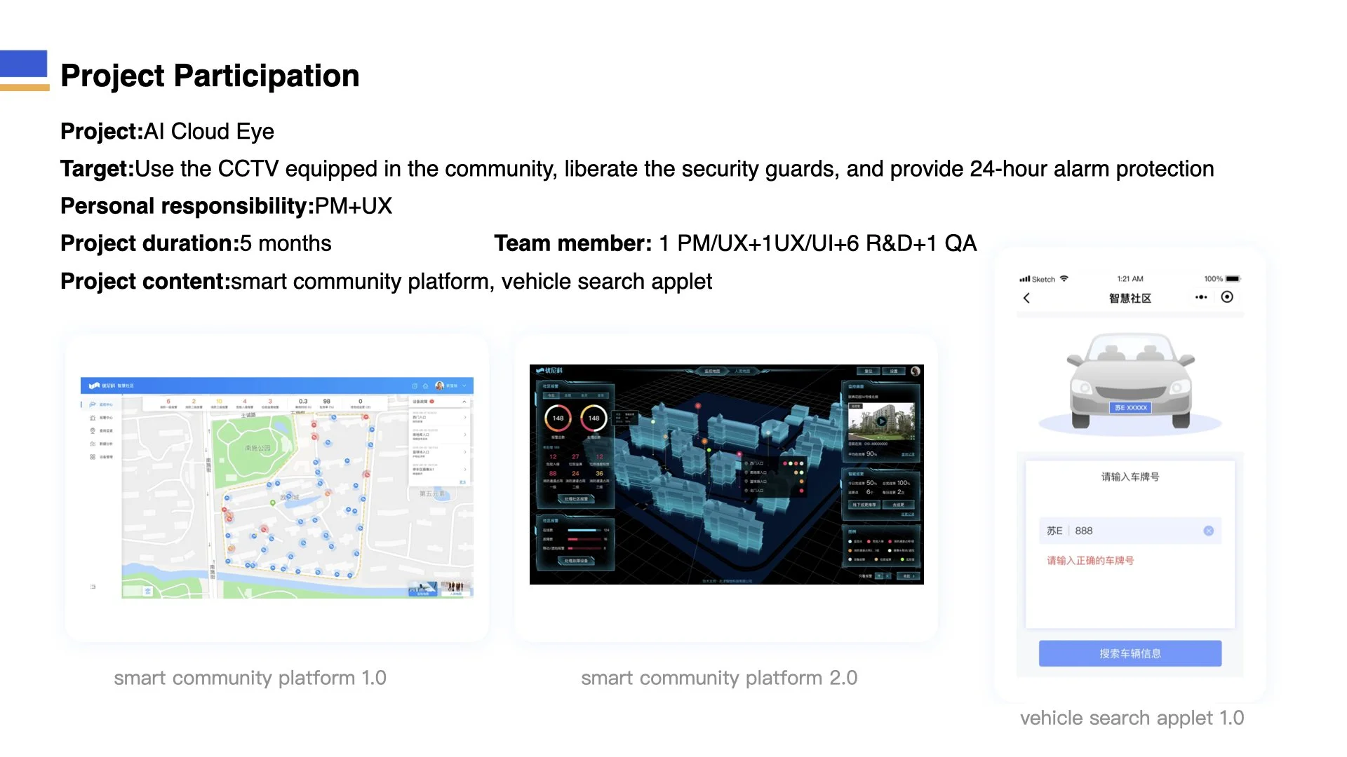Tap the back arrow in the applet header
The width and height of the screenshot is (1347, 757).
[x=1027, y=298]
